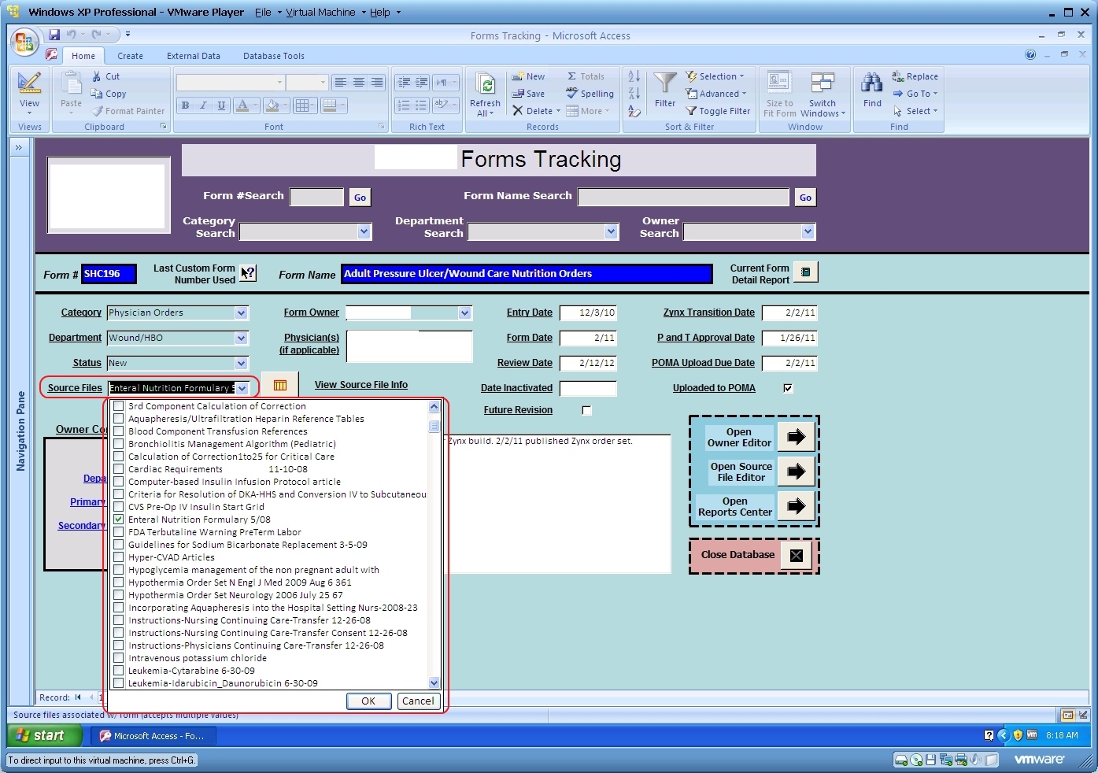Check 3rd Component Calculation of Correction
1098x773 pixels.
pos(119,406)
